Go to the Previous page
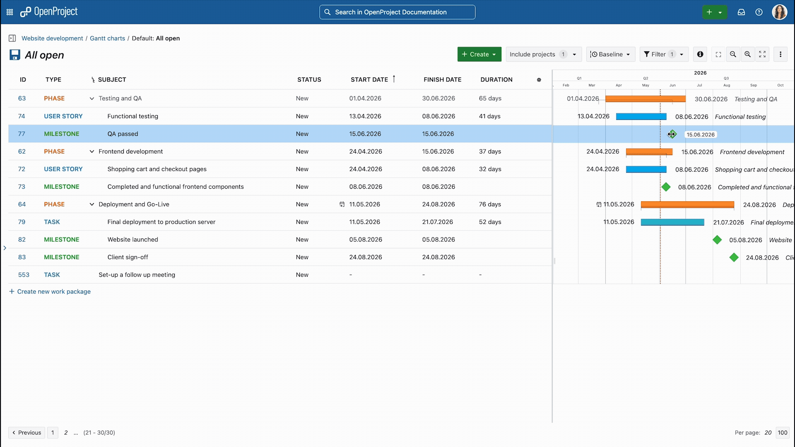This screenshot has width=795, height=447. point(26,433)
